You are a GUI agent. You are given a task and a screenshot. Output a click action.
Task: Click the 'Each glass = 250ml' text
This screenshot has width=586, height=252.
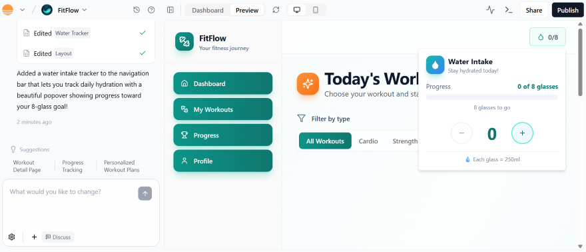(x=496, y=159)
